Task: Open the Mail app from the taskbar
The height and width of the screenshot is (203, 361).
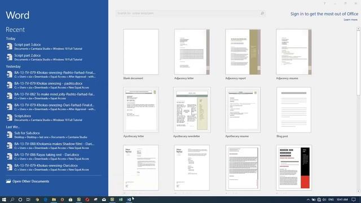Action: [x=104, y=200]
